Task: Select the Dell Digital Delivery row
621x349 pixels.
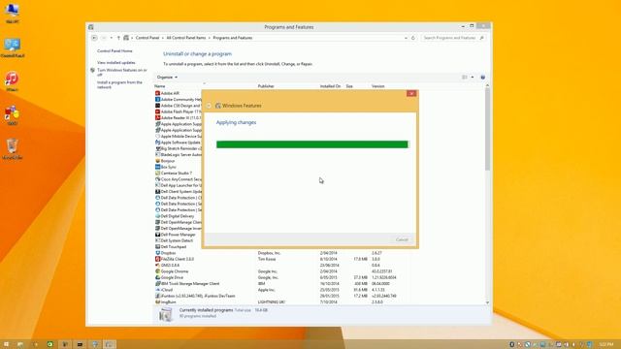Action: click(178, 216)
